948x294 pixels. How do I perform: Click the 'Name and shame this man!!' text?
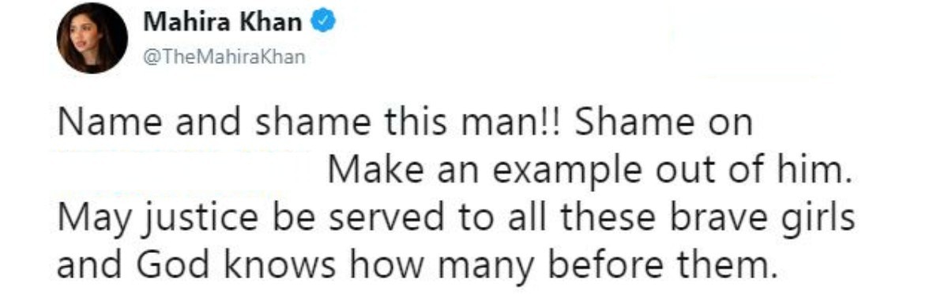coord(290,126)
